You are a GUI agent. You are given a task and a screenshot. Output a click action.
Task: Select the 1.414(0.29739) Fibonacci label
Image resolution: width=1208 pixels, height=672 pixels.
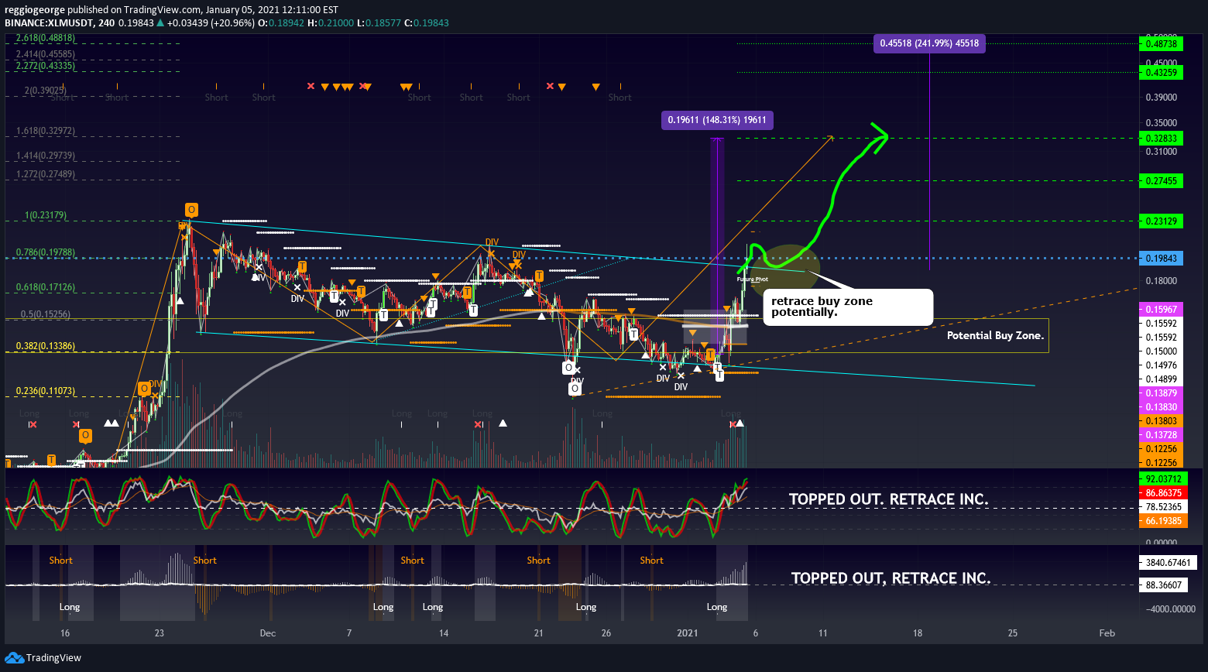point(46,156)
